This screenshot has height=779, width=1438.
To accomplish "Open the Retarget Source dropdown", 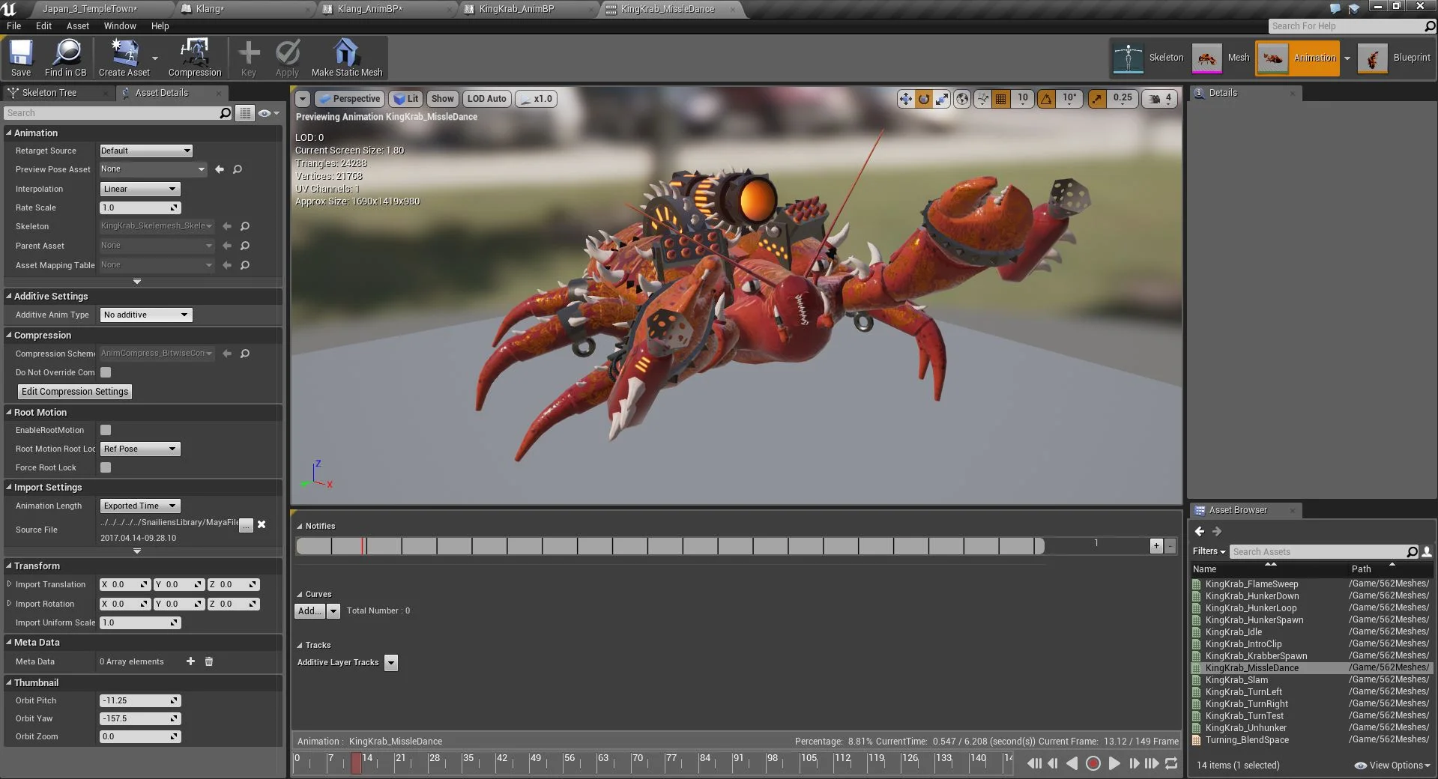I will pos(146,151).
